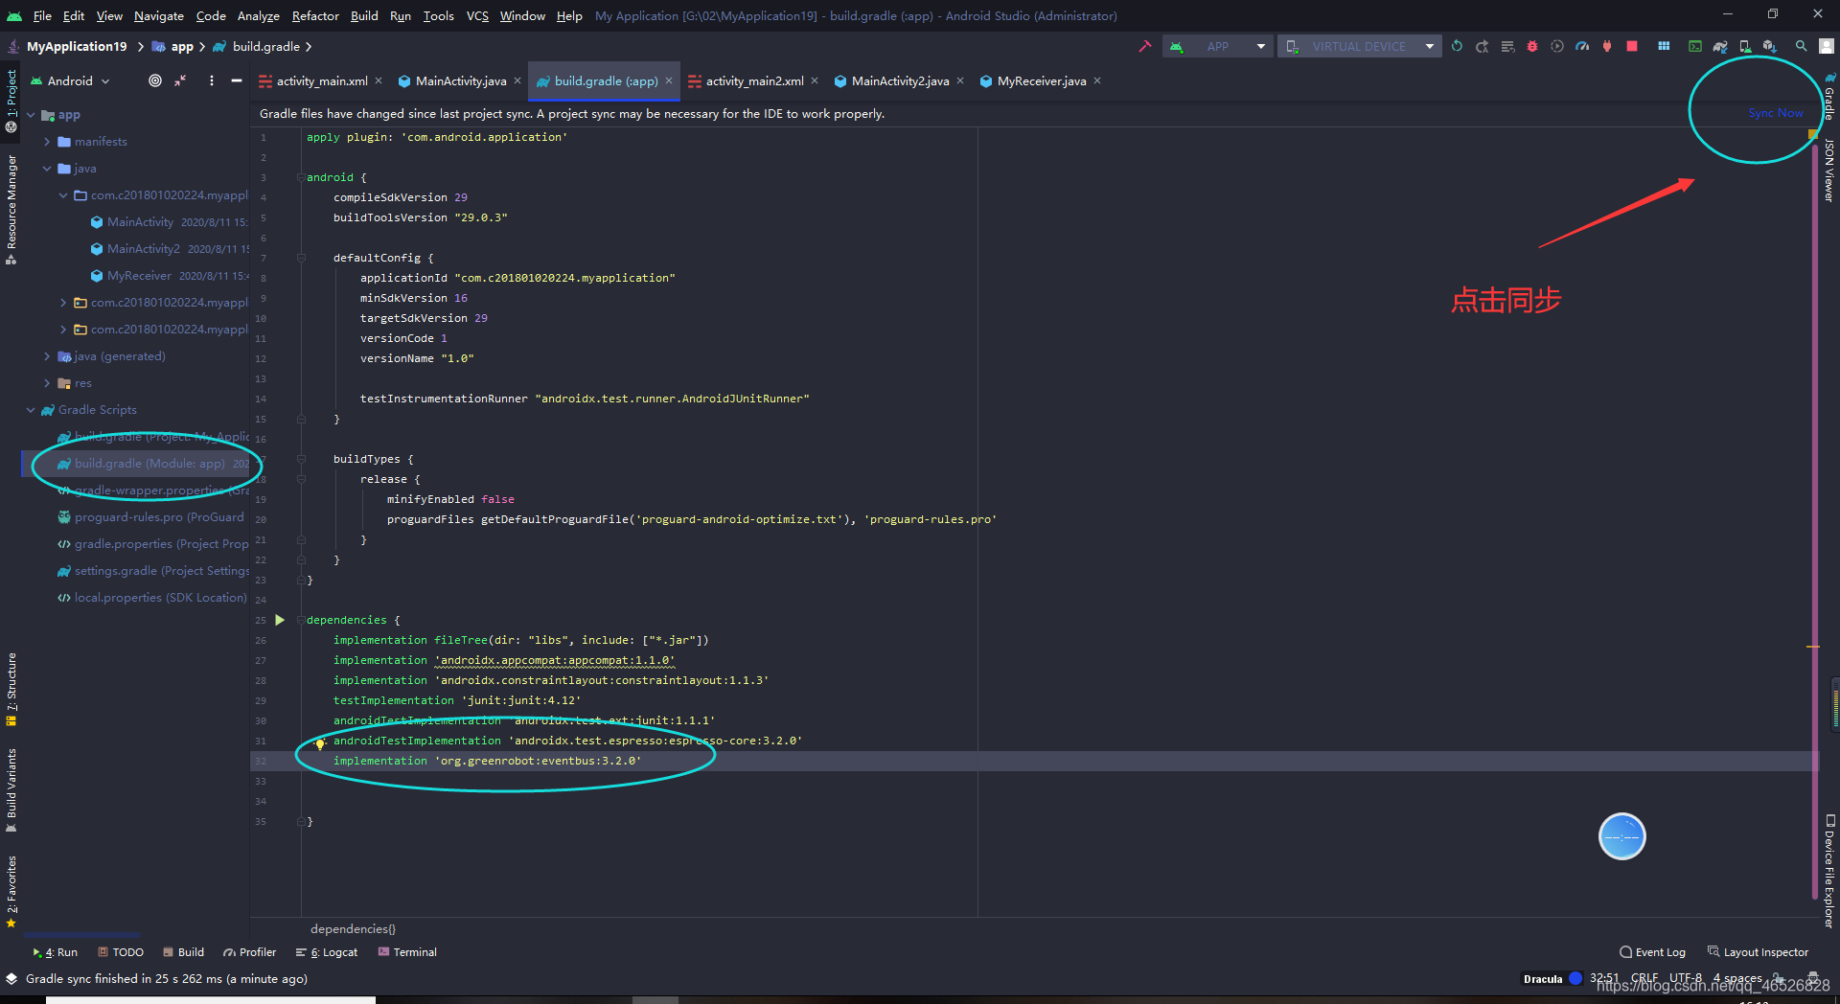Click the Search Everywhere magnifier icon

point(1802,46)
